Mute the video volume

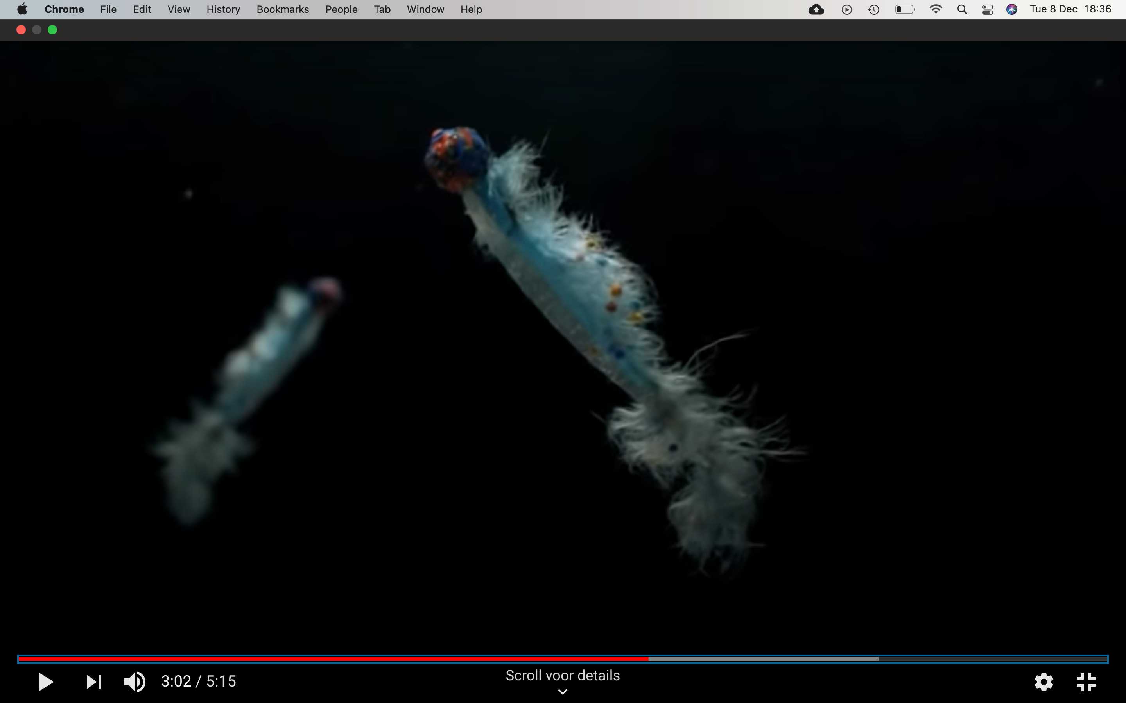click(x=134, y=682)
